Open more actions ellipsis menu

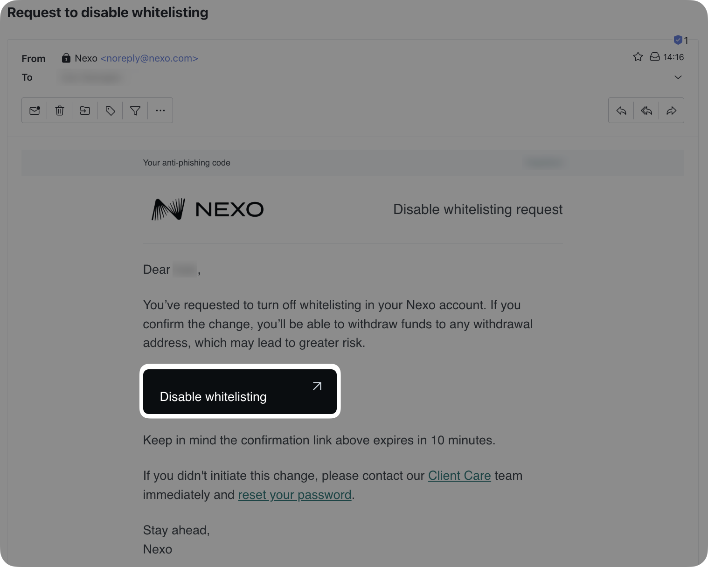pos(160,111)
